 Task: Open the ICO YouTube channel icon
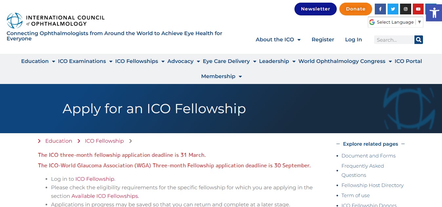tap(418, 9)
